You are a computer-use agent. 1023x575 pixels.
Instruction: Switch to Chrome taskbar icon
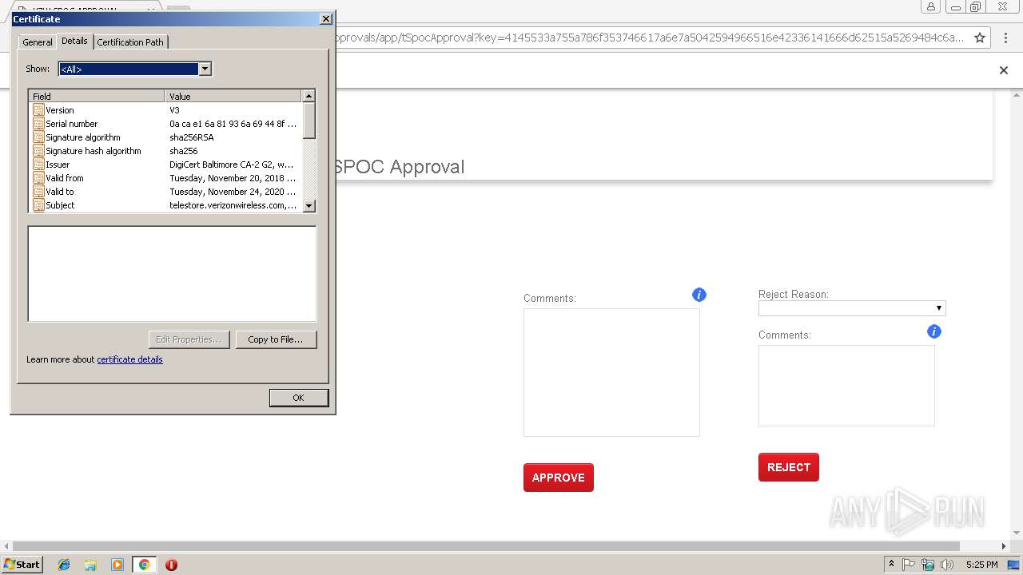(x=144, y=565)
